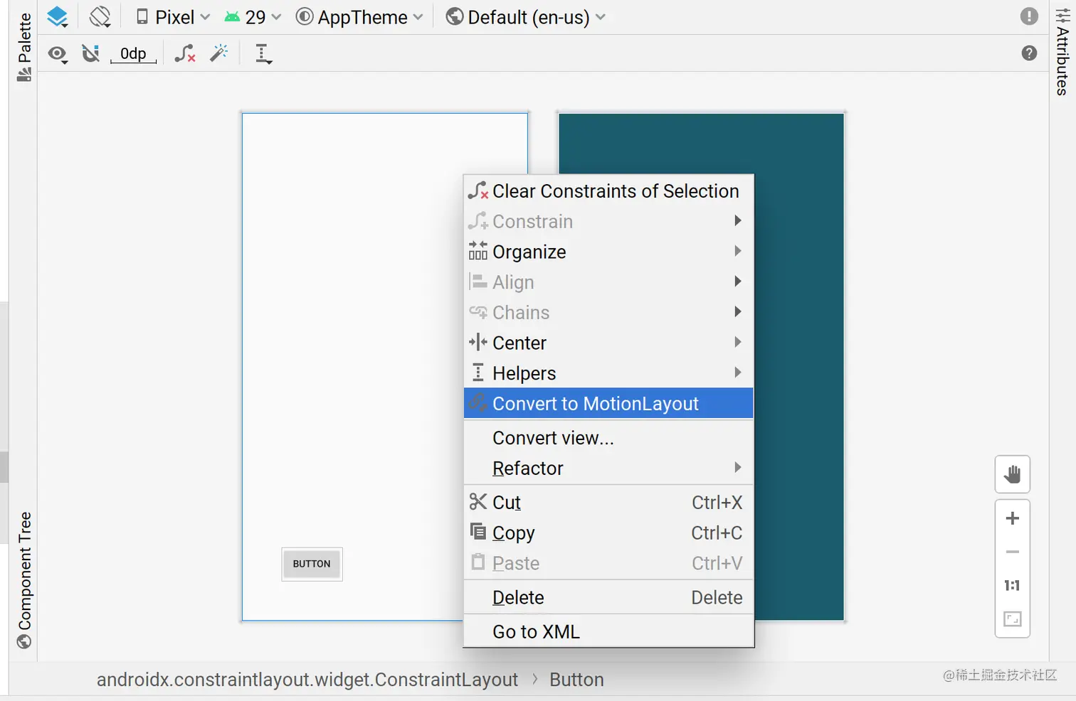The image size is (1076, 701).
Task: Open the AppTheme selector dropdown
Action: coord(359,16)
